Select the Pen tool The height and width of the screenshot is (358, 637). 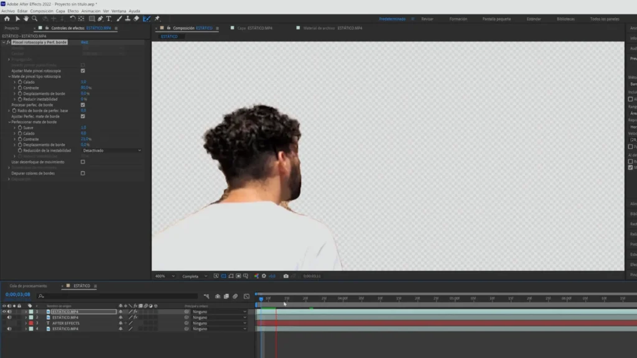pyautogui.click(x=100, y=19)
